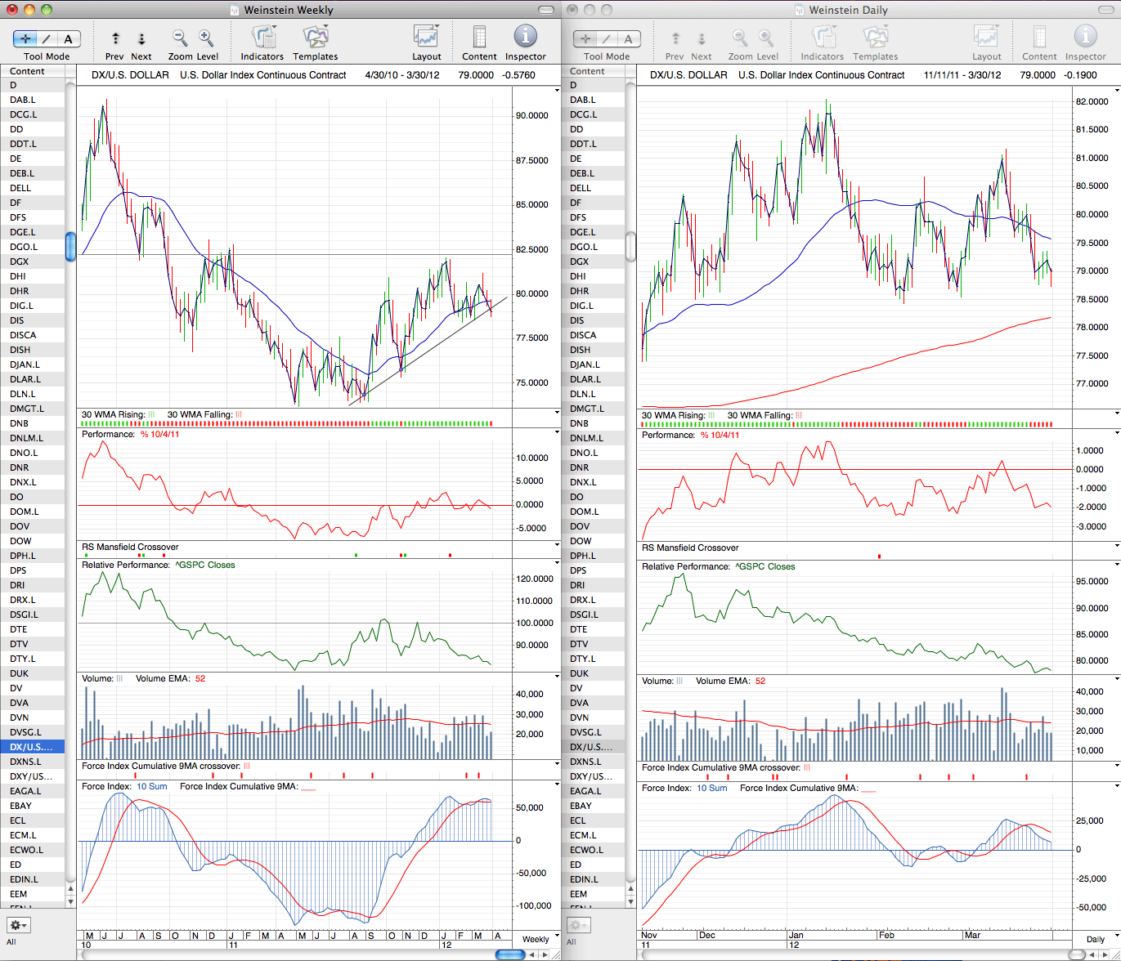1121x961 pixels.
Task: Click the Prev arrow in Weinstein Weekly toolbar
Action: (x=115, y=38)
